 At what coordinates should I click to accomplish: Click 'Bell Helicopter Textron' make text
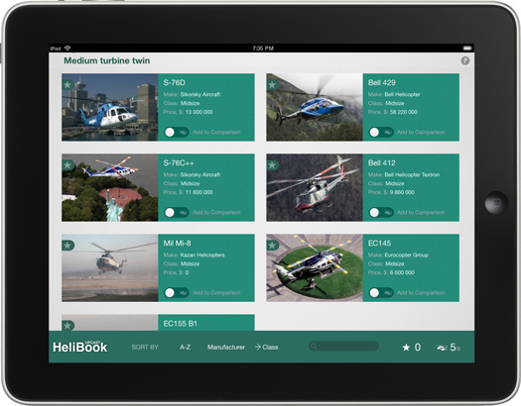[x=412, y=174]
